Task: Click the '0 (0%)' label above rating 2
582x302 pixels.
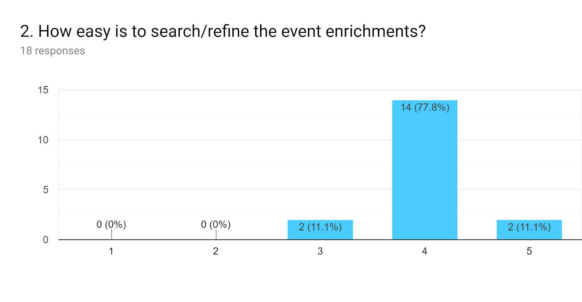Action: coord(216,224)
